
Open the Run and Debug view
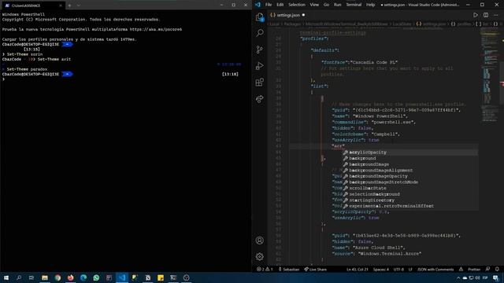(x=260, y=66)
